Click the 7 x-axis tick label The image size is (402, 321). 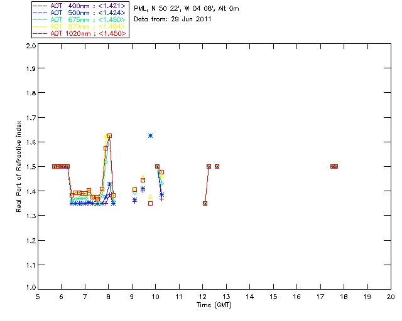click(x=85, y=297)
